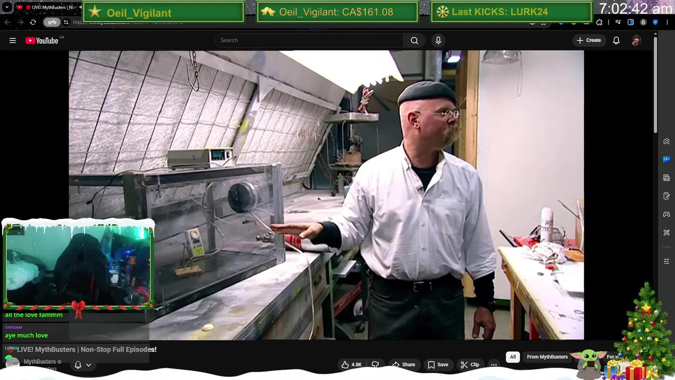
Task: Click the MythBusters video player
Action: coord(326,195)
